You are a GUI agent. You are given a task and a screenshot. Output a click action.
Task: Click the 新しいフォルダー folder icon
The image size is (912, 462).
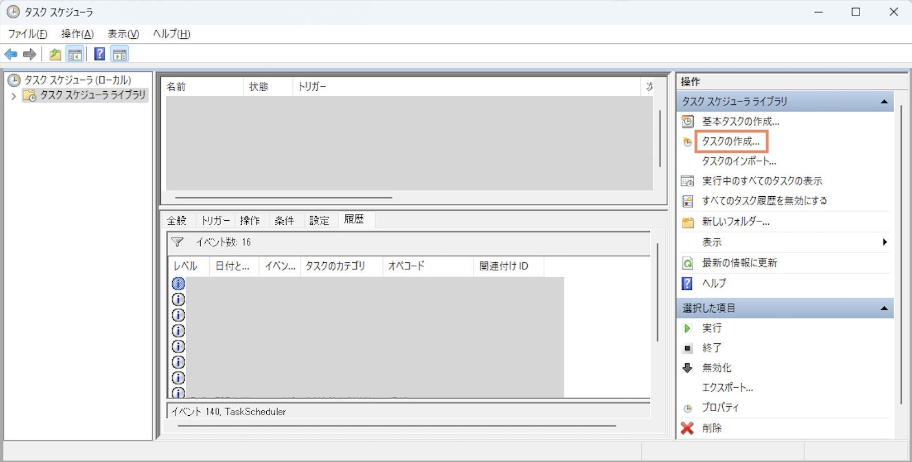pos(688,222)
